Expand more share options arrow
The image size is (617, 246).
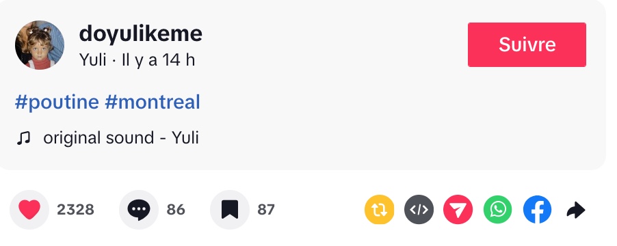coord(576,210)
